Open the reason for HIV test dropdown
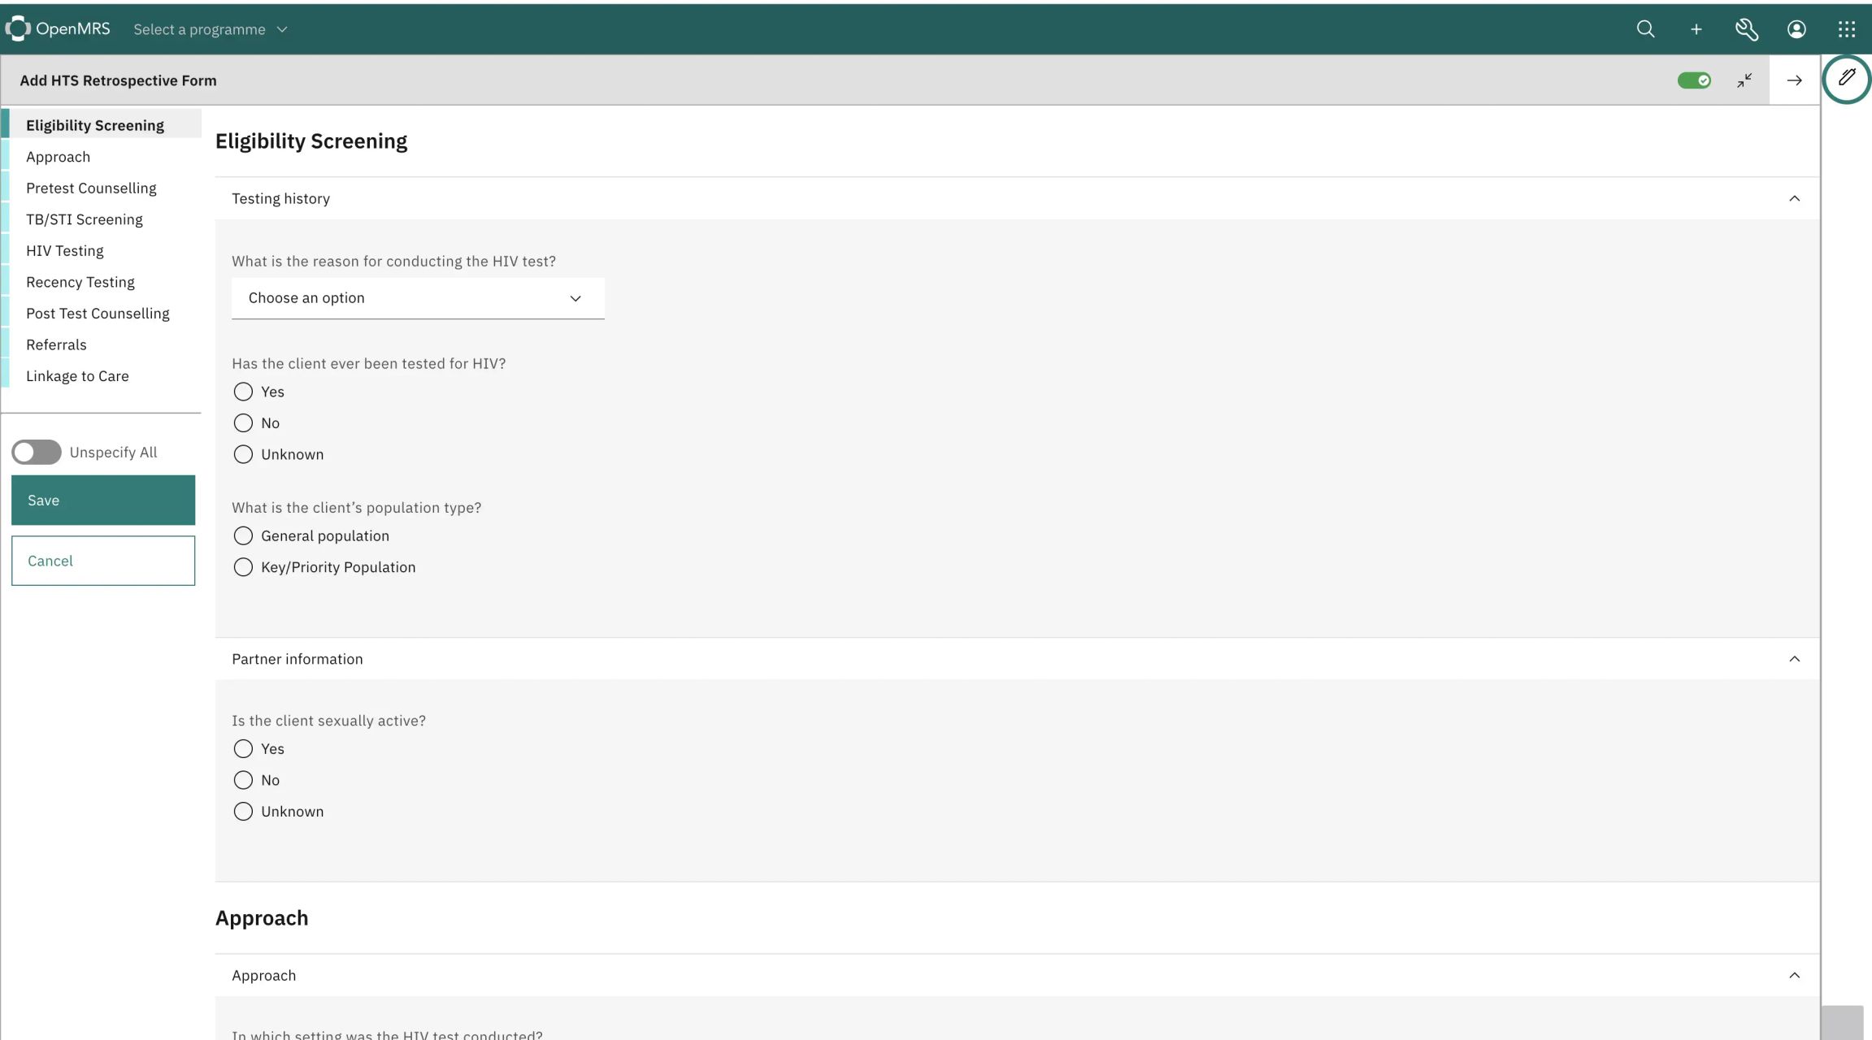 click(x=418, y=297)
